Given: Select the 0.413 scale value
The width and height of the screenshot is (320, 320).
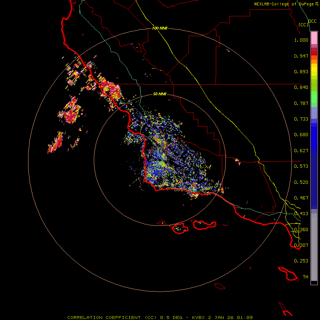Looking at the screenshot, I should click(x=301, y=214).
